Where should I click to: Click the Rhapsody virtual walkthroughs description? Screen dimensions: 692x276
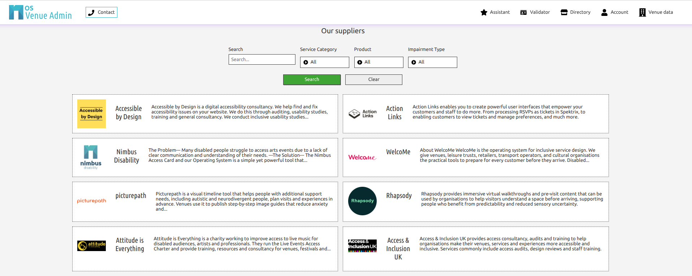pyautogui.click(x=512, y=199)
